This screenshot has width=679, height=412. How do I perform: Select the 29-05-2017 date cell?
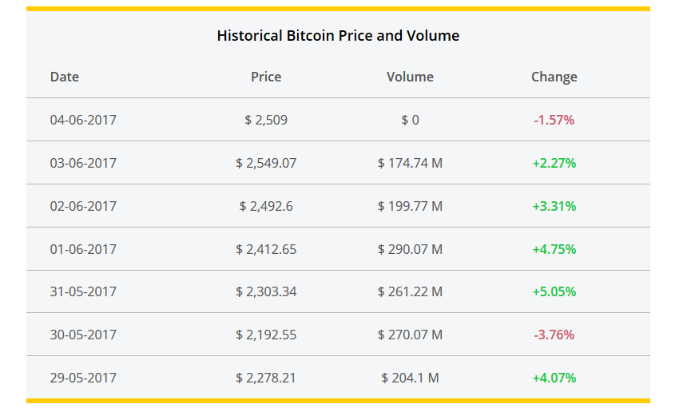click(x=83, y=378)
